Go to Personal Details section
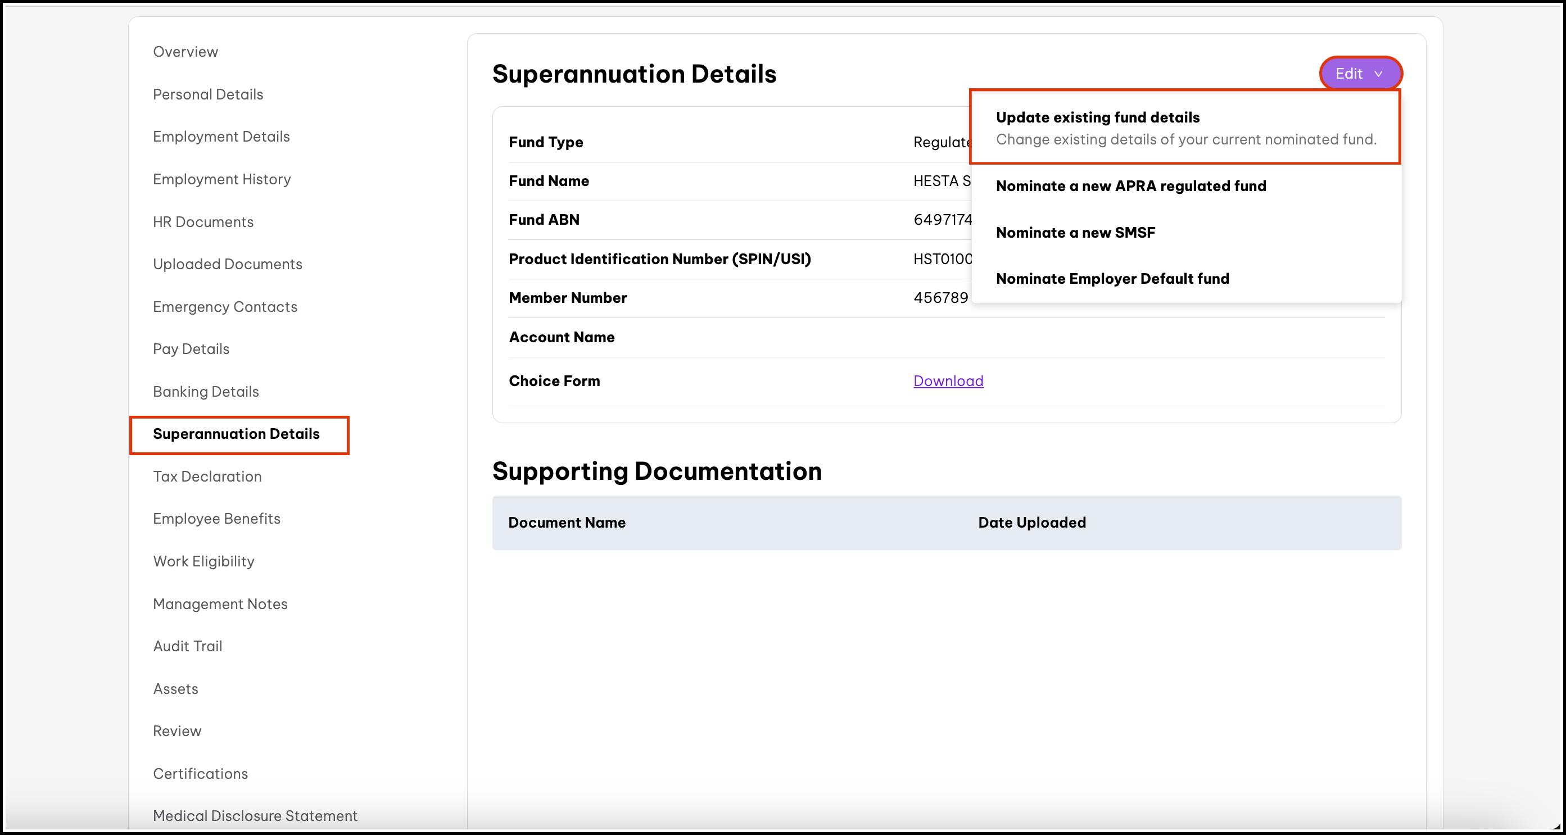 click(x=208, y=94)
